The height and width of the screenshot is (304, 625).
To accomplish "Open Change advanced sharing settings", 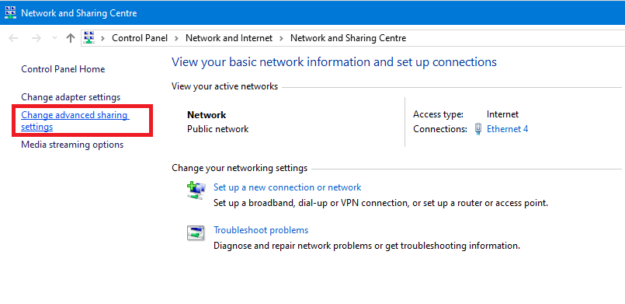I will click(x=75, y=121).
